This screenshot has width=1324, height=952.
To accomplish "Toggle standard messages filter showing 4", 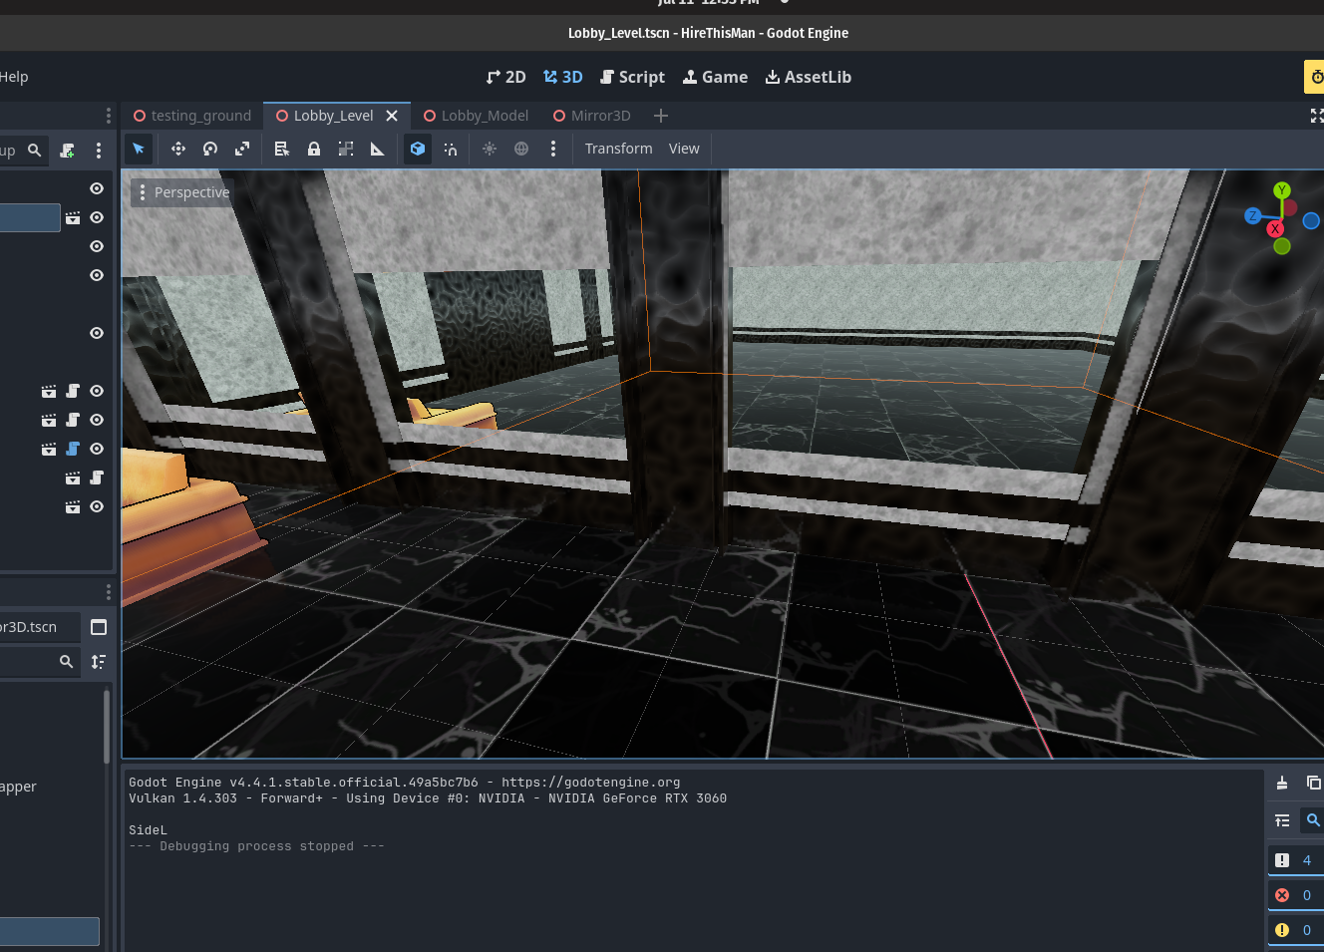I will tap(1296, 860).
